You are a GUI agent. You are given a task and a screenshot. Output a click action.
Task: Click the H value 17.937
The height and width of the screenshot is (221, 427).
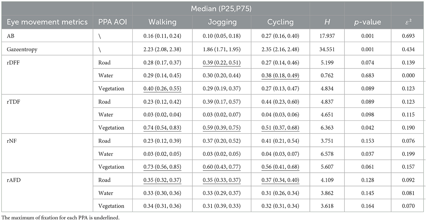[x=327, y=36]
